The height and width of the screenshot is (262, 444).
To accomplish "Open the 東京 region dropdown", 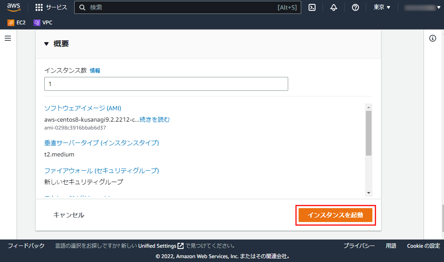I will point(382,7).
